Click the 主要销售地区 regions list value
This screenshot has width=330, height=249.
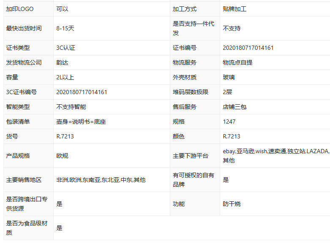coord(101,180)
